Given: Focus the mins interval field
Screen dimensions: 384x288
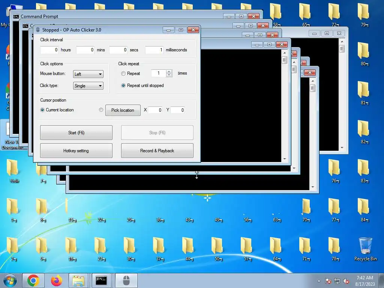Looking at the screenshot, I should 85,50.
